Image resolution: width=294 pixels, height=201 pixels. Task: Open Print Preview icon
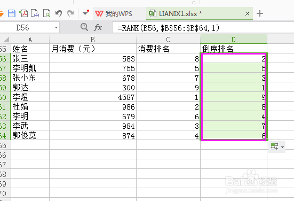(46, 13)
